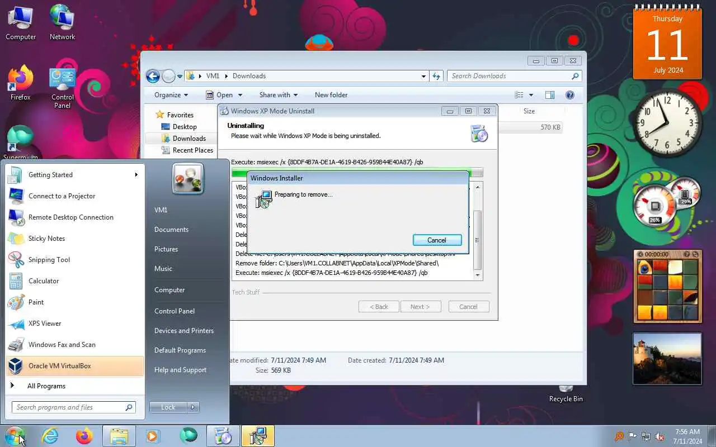Image resolution: width=716 pixels, height=447 pixels.
Task: Click the Forward arrow in Downloads window
Action: click(x=168, y=76)
